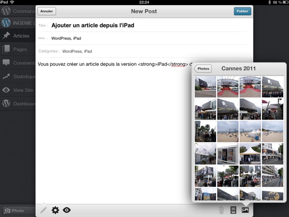Select last photo in bottom partial row

(272, 194)
